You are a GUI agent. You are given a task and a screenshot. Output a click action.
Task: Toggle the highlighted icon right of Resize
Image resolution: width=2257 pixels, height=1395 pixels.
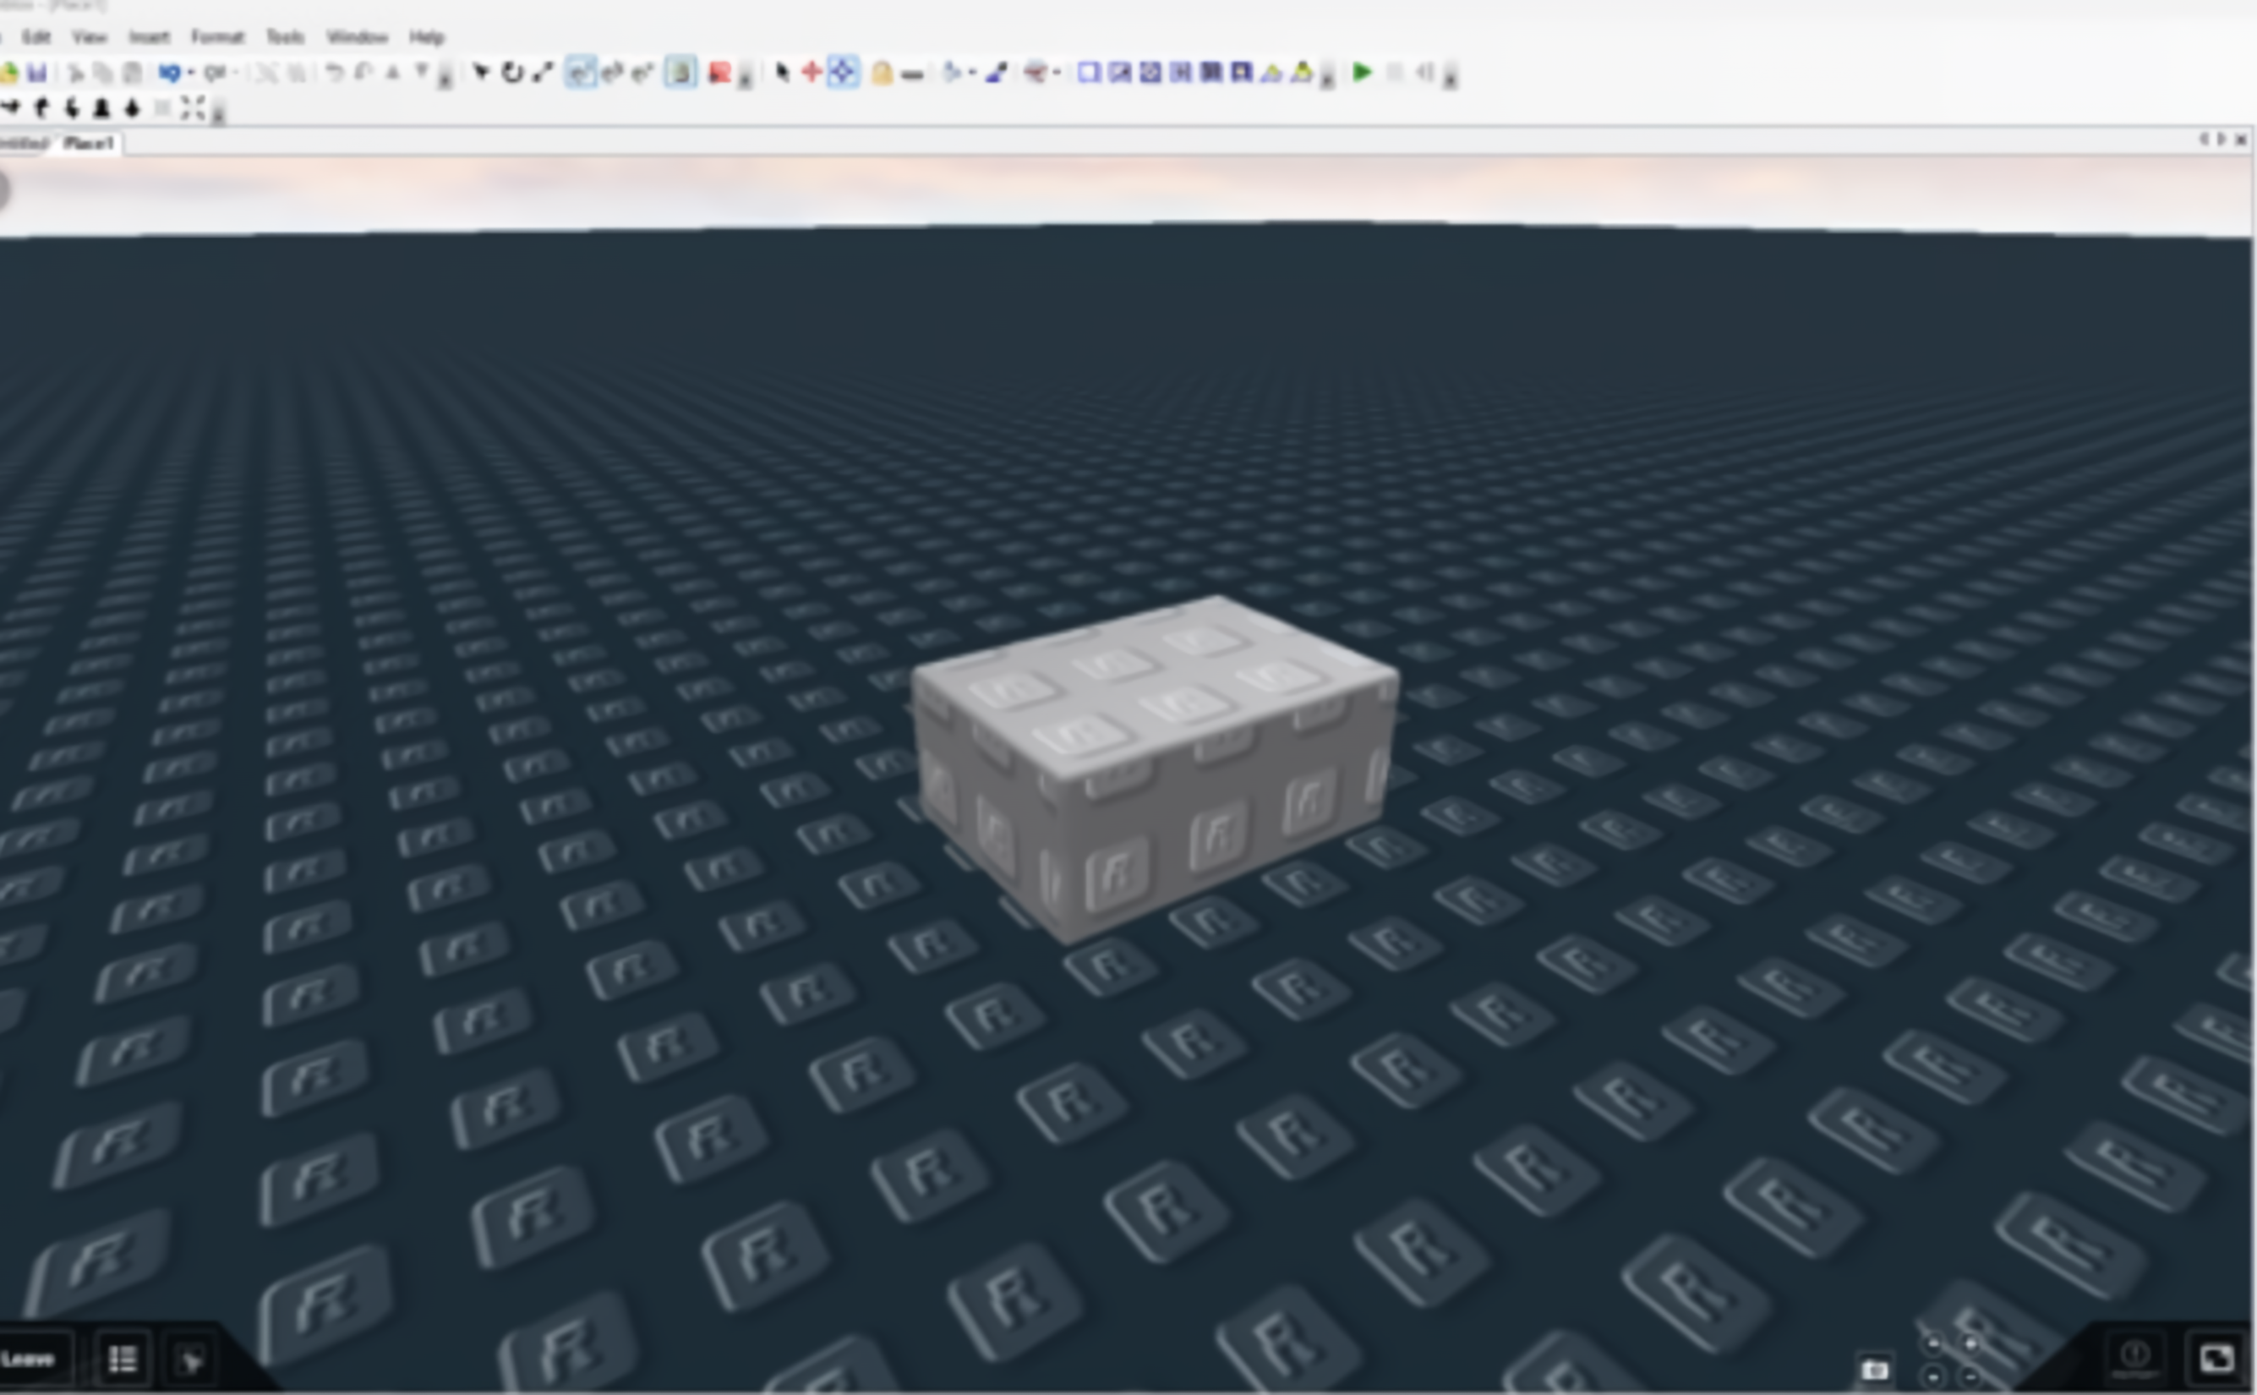click(580, 72)
